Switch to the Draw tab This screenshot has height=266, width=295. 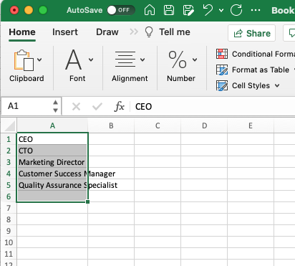tap(107, 32)
